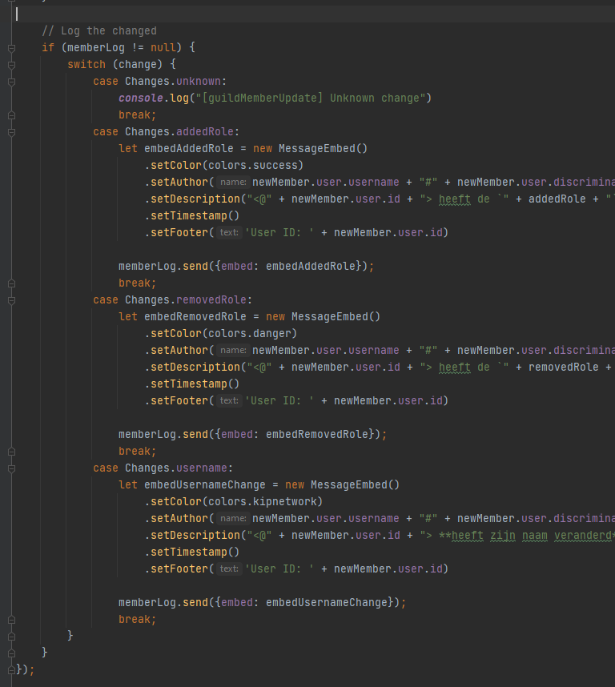Collapse the 'case Changes.username' block

11,468
